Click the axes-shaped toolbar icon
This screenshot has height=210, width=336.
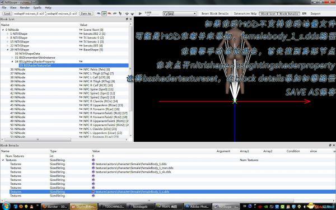click(127, 13)
